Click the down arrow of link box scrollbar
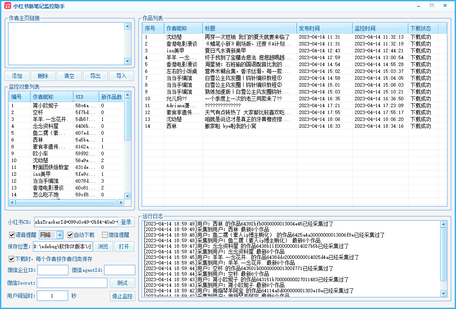Image resolution: width=456 pixels, height=309 pixels. coord(127,61)
